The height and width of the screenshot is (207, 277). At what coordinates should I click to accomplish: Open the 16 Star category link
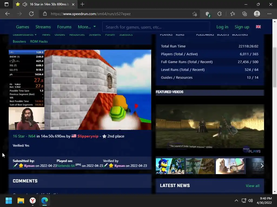19,136
